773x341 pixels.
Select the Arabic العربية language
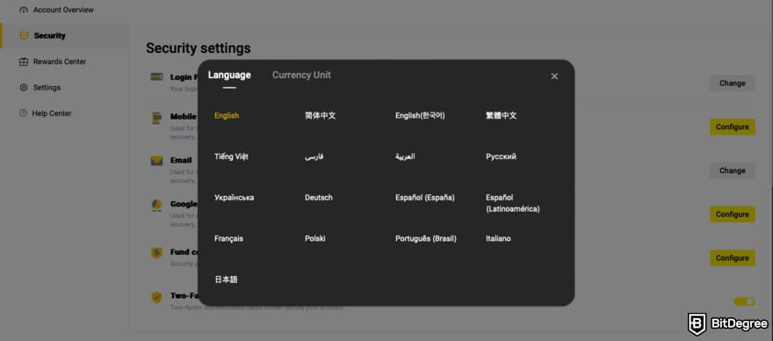pyautogui.click(x=405, y=156)
